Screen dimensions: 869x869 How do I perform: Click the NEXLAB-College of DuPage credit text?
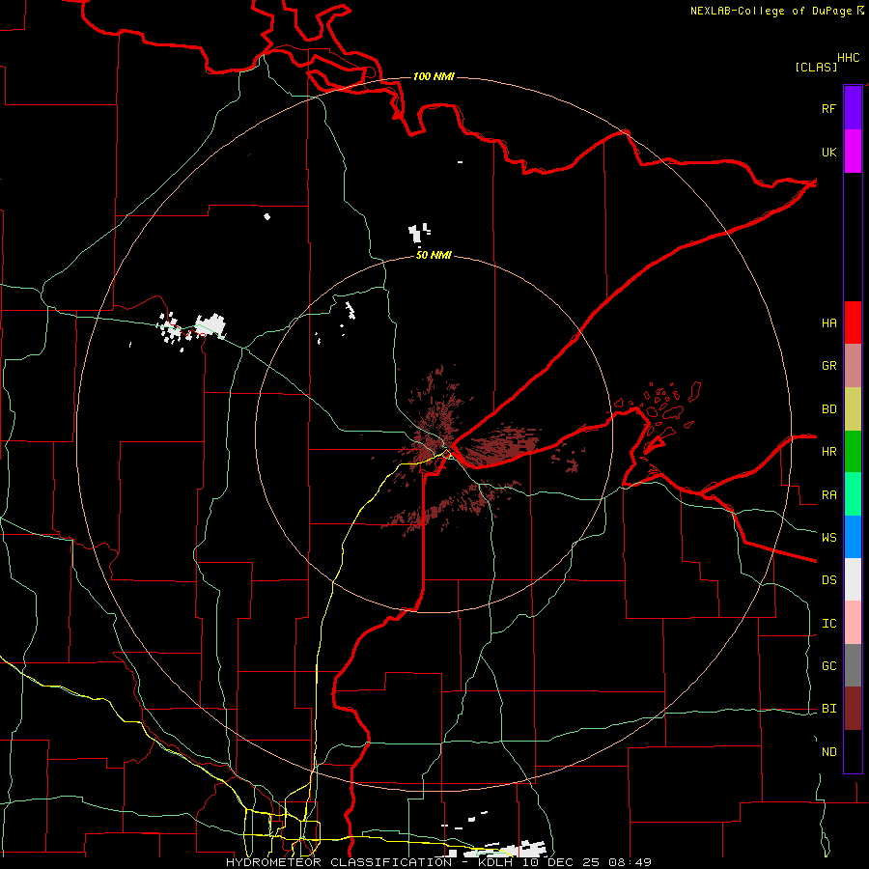click(x=771, y=11)
